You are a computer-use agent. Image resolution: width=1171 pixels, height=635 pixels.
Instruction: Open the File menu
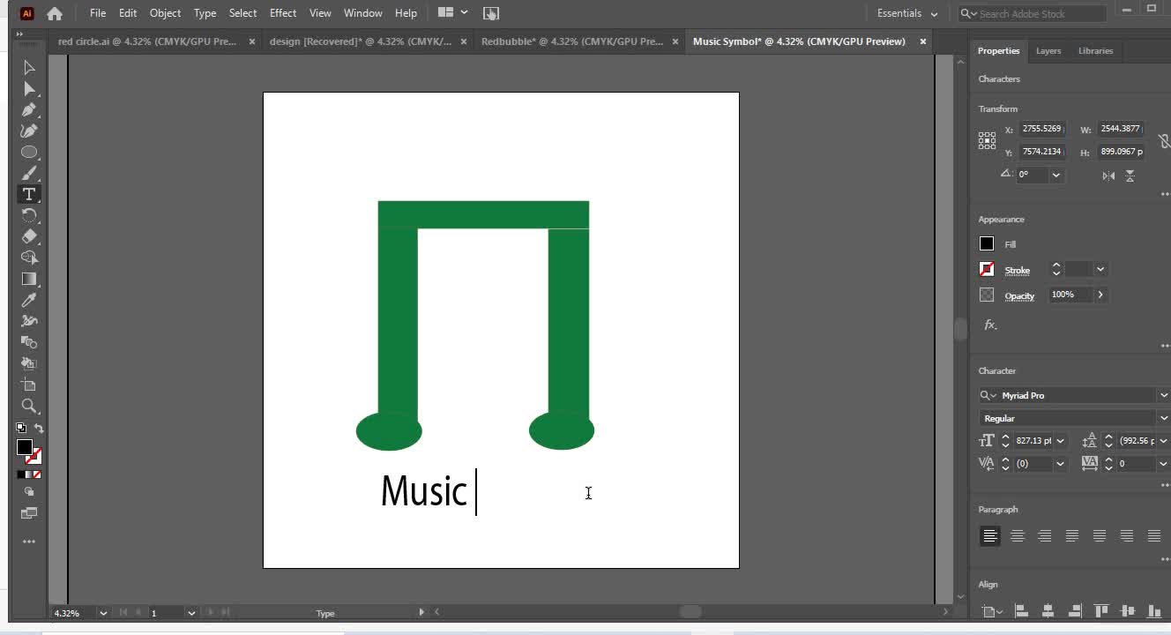(98, 13)
